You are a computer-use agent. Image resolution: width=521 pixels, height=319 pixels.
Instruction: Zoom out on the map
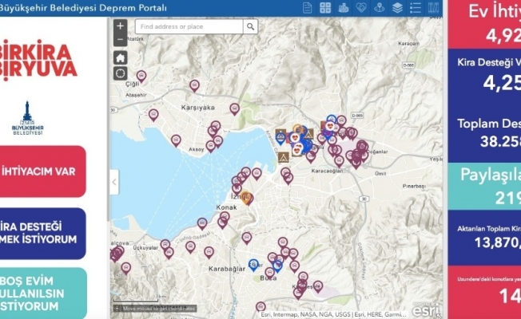click(x=120, y=39)
